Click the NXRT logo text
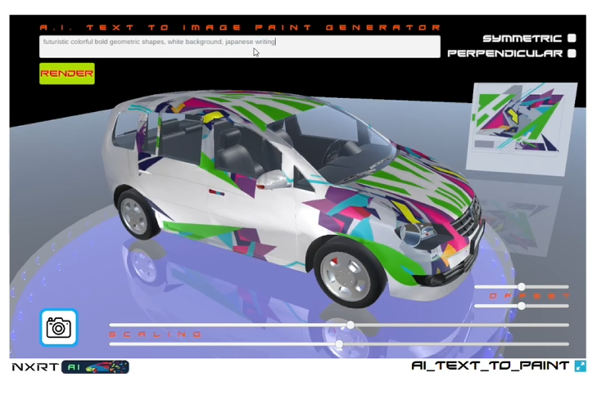The width and height of the screenshot is (597, 395). point(35,367)
